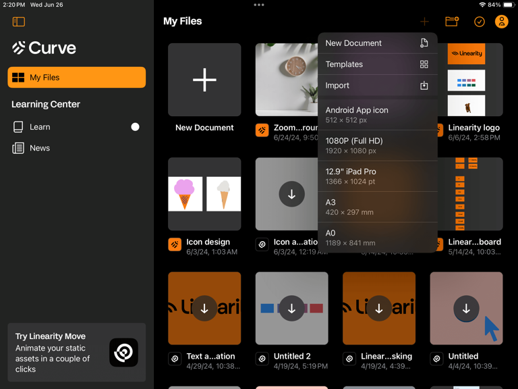Toggle the sidebar panel icon
This screenshot has height=389, width=518.
[18, 22]
